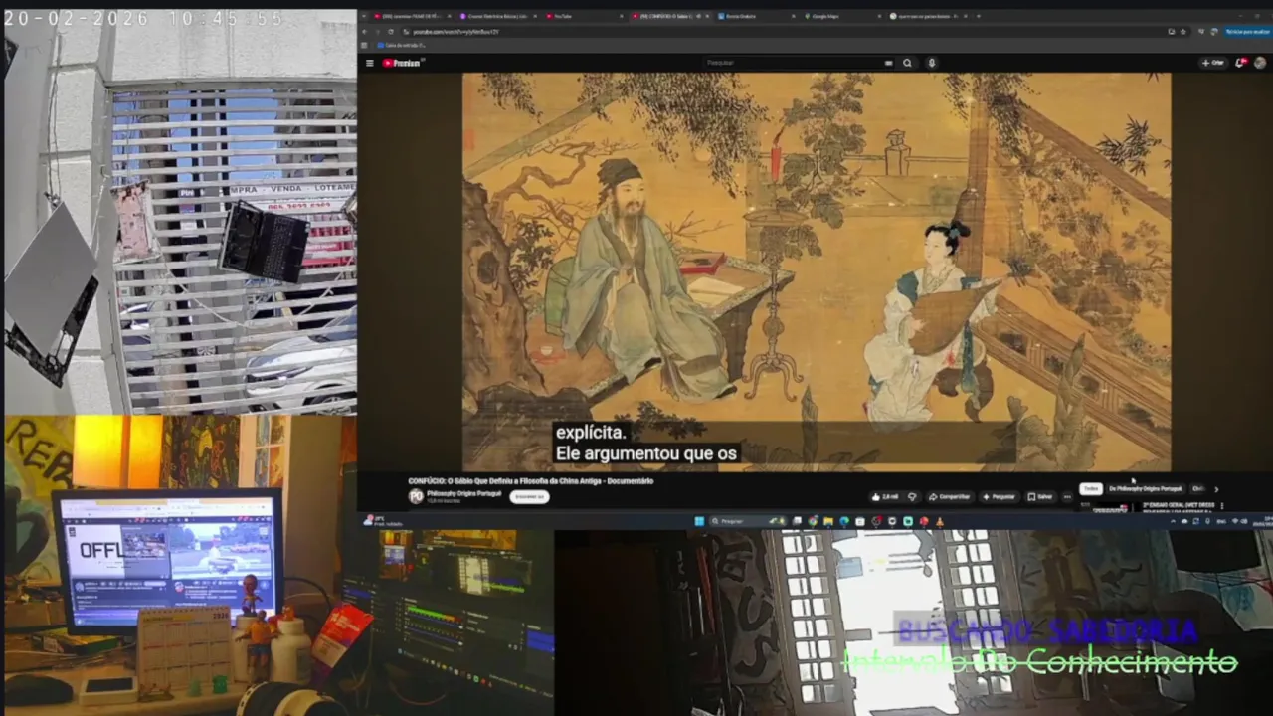
Task: Select De Philosophy Origins Portugal chip
Action: (1146, 489)
